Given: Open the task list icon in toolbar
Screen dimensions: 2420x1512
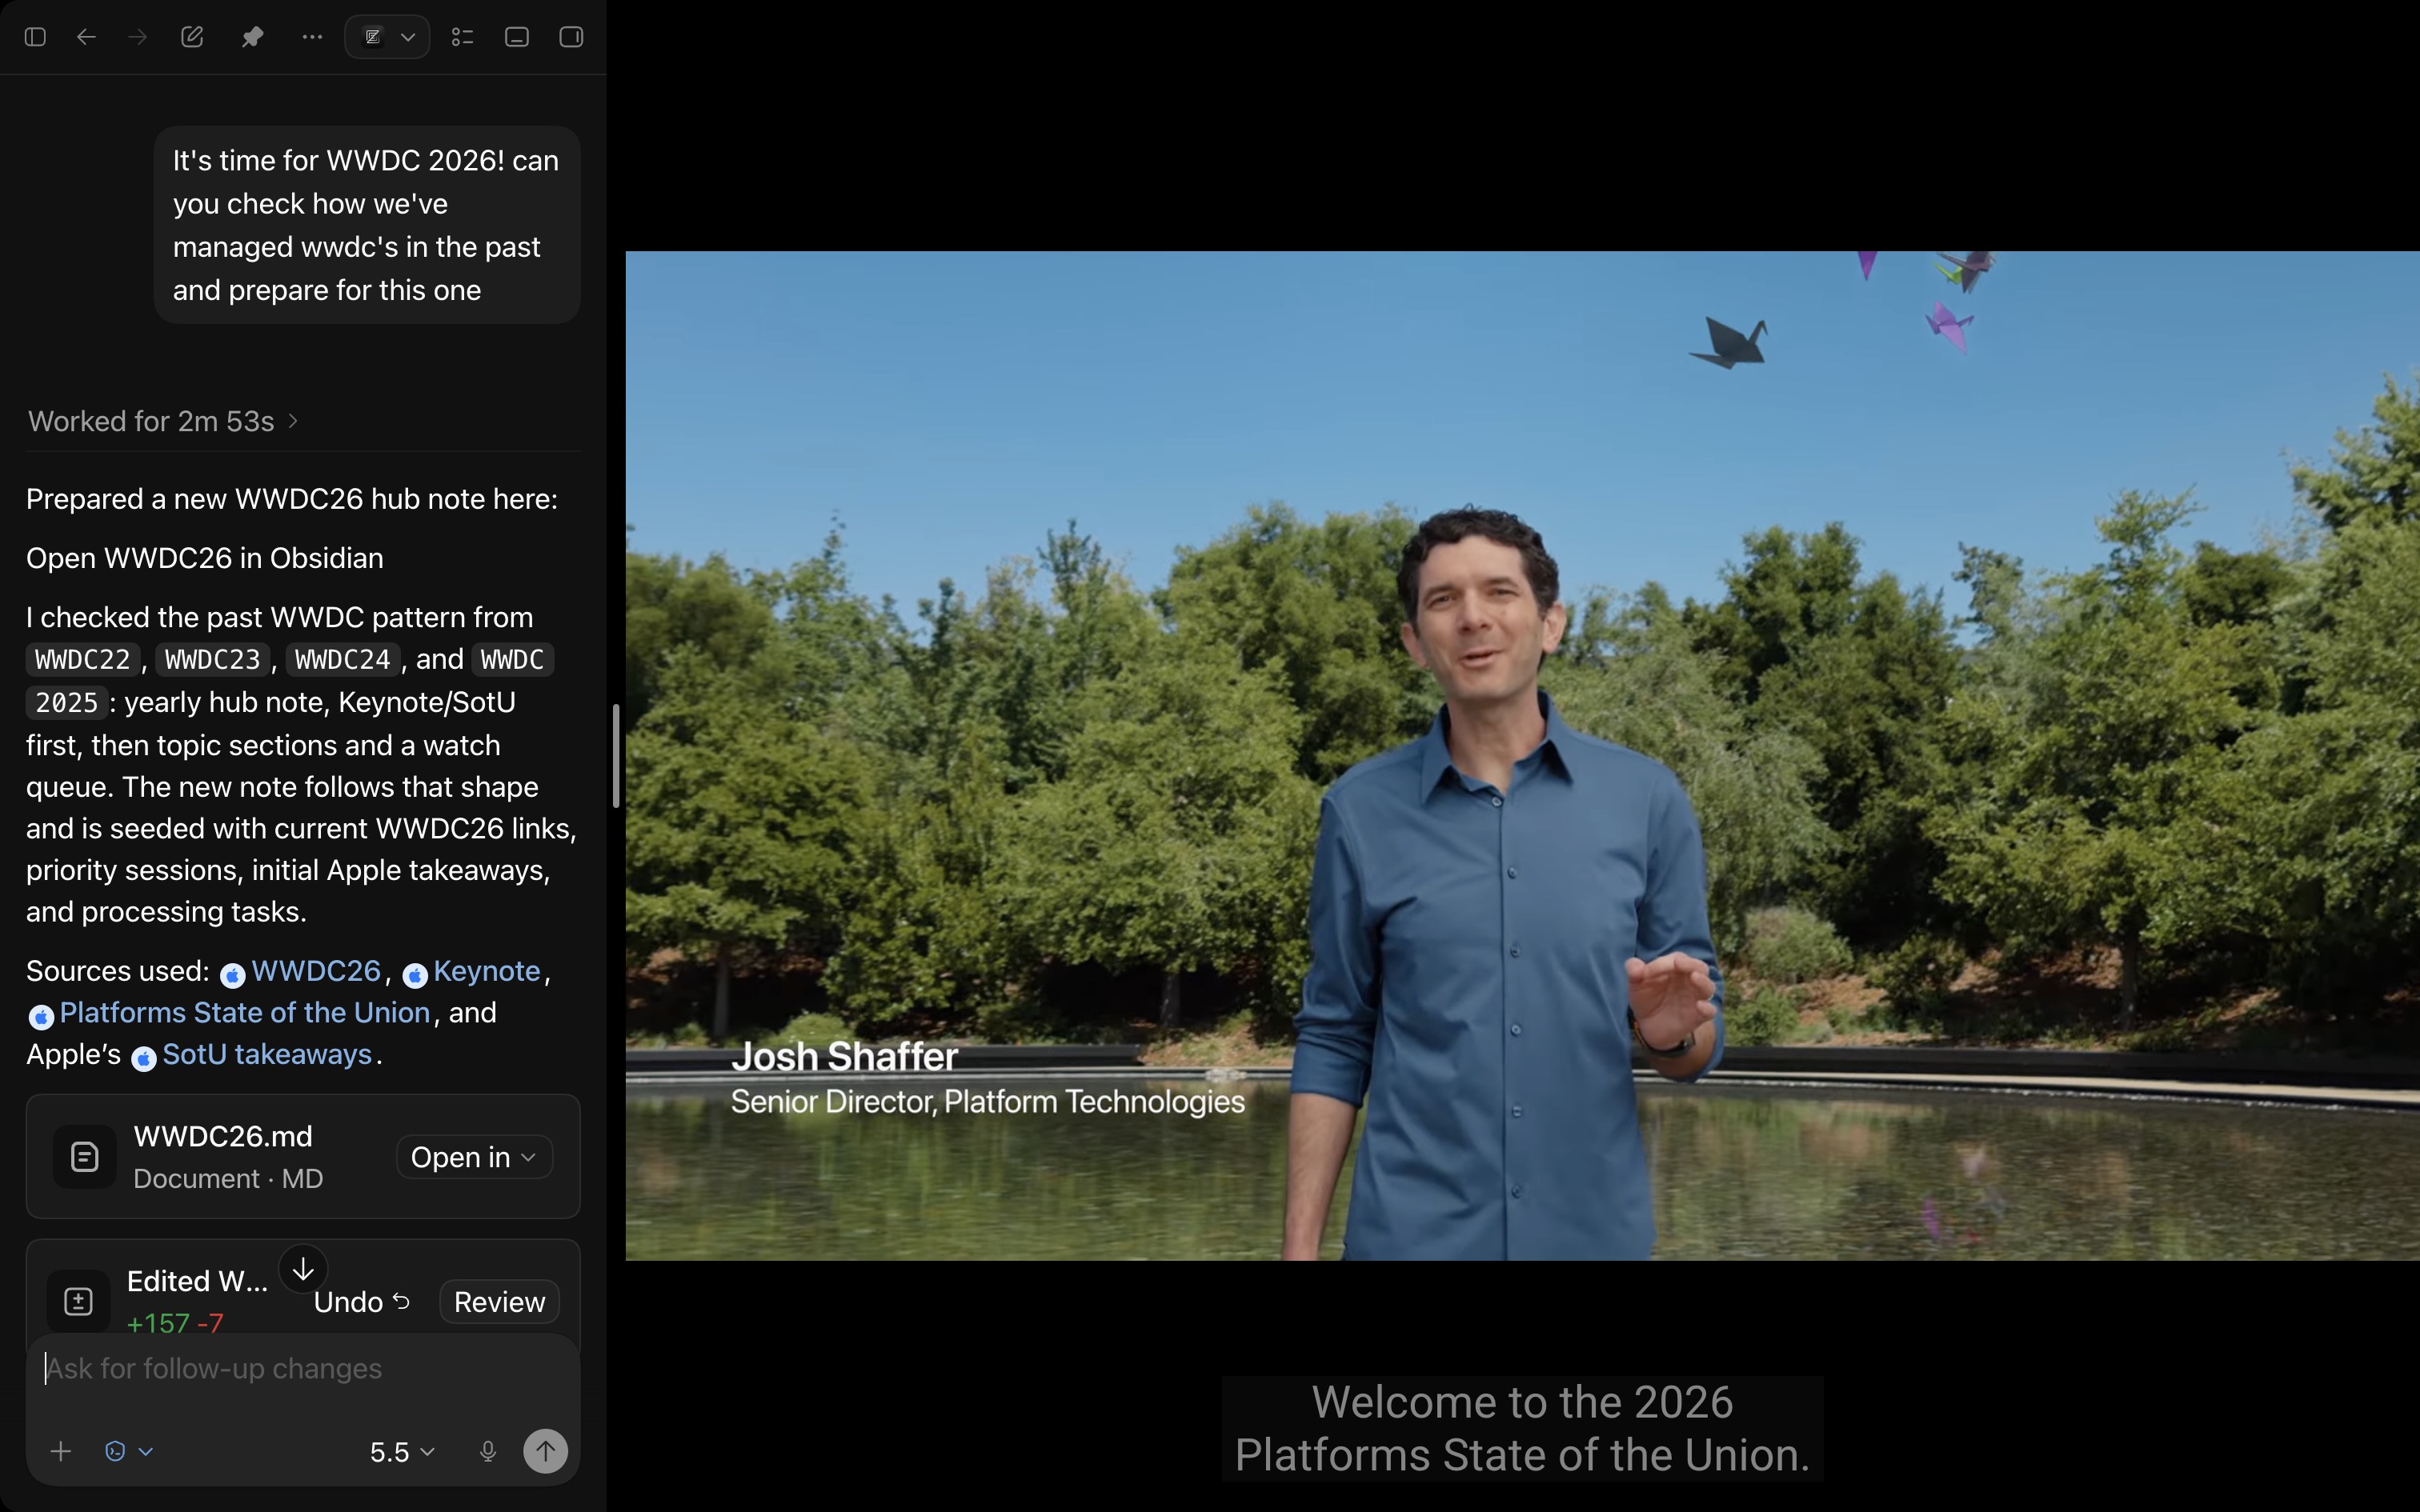Looking at the screenshot, I should click(462, 37).
